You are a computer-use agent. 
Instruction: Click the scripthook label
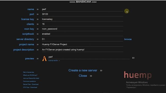[x=28, y=34]
